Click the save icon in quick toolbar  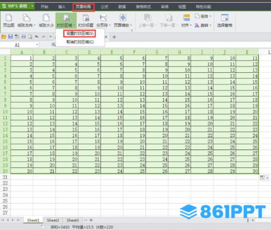pos(10,37)
